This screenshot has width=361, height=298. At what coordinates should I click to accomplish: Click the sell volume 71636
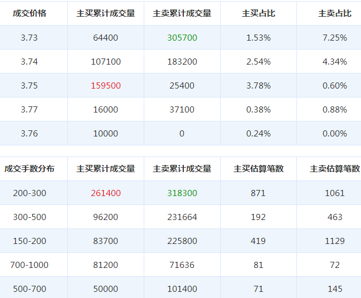[182, 265]
